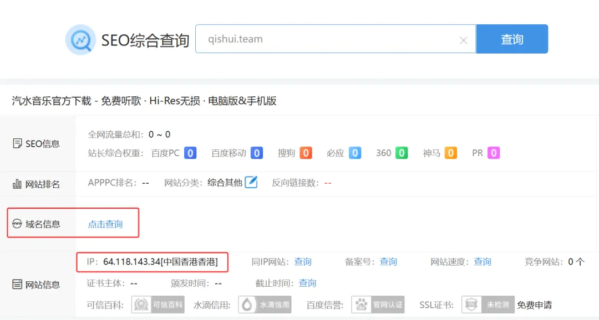The width and height of the screenshot is (599, 320).
Task: Open the 点击查询 domain info link
Action: (105, 224)
